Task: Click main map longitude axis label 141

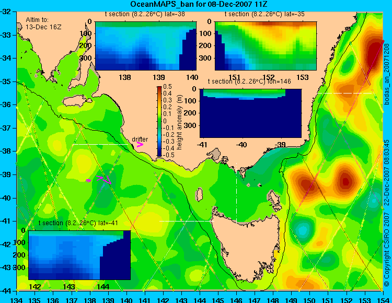Action: 145,300
